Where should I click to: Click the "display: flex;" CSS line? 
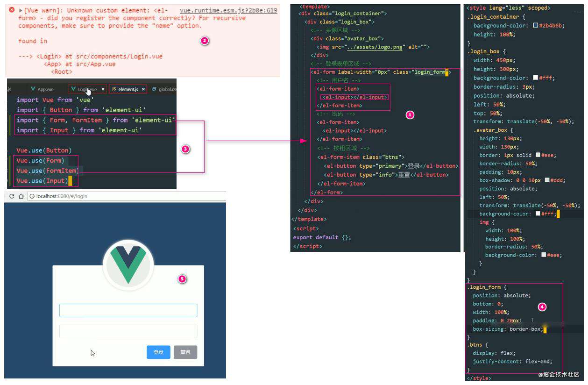pos(494,353)
